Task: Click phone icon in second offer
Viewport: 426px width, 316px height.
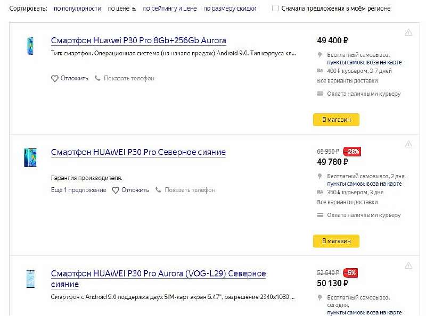Action: point(158,190)
